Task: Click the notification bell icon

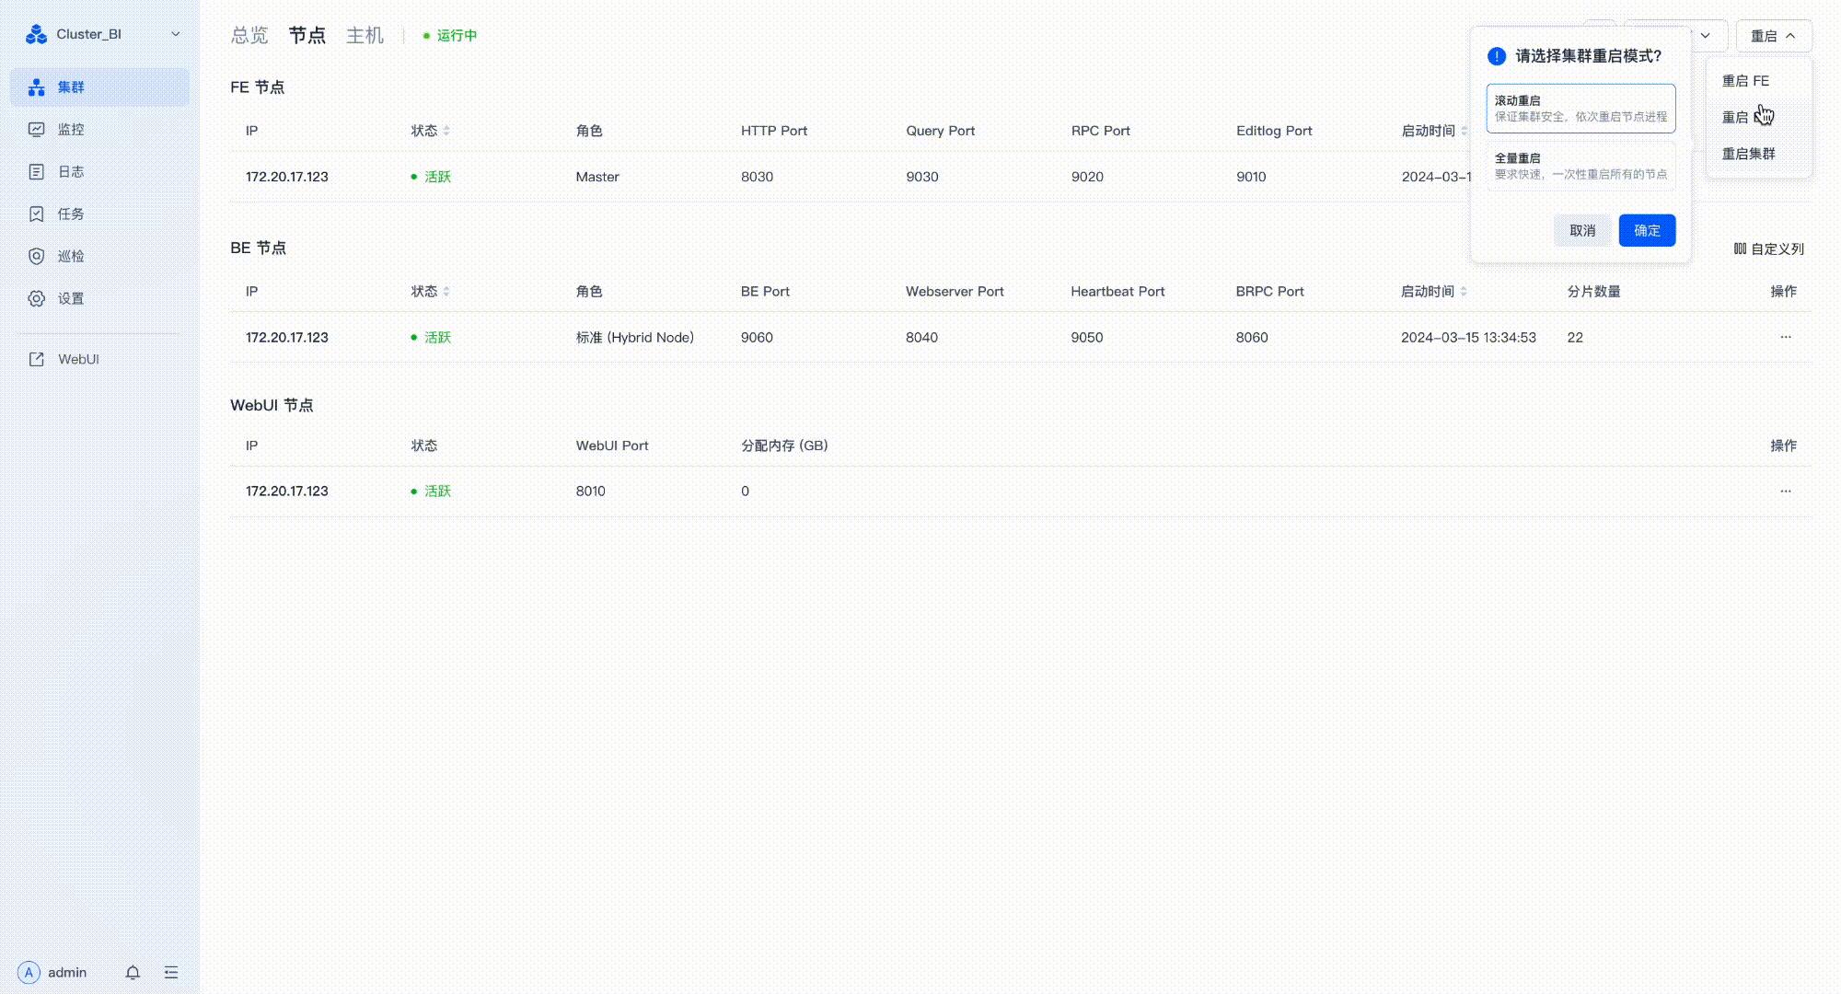Action: [x=133, y=973]
